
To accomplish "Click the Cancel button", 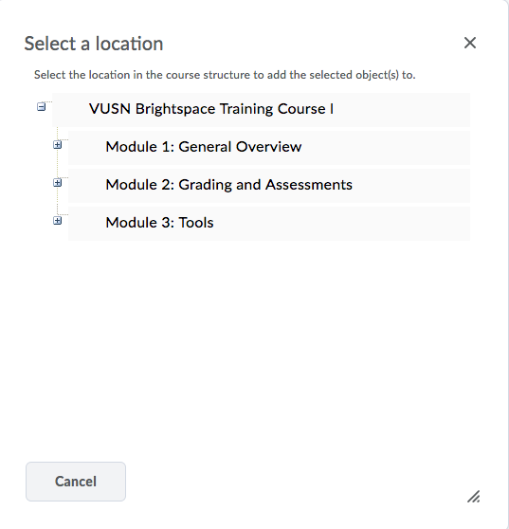I will click(x=76, y=482).
